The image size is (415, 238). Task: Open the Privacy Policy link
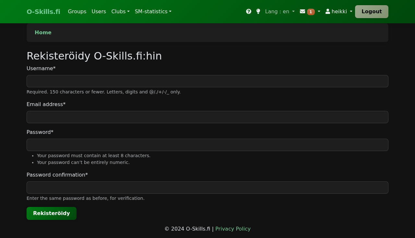(x=233, y=229)
